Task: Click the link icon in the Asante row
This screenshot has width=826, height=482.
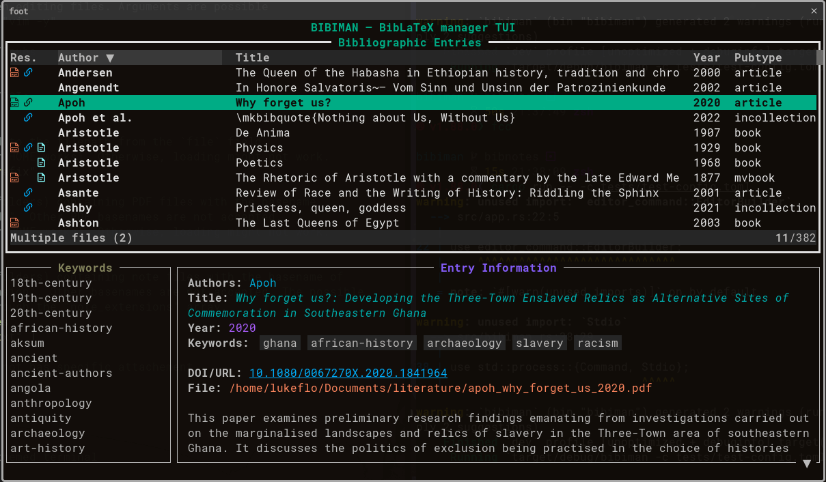Action: click(x=28, y=193)
